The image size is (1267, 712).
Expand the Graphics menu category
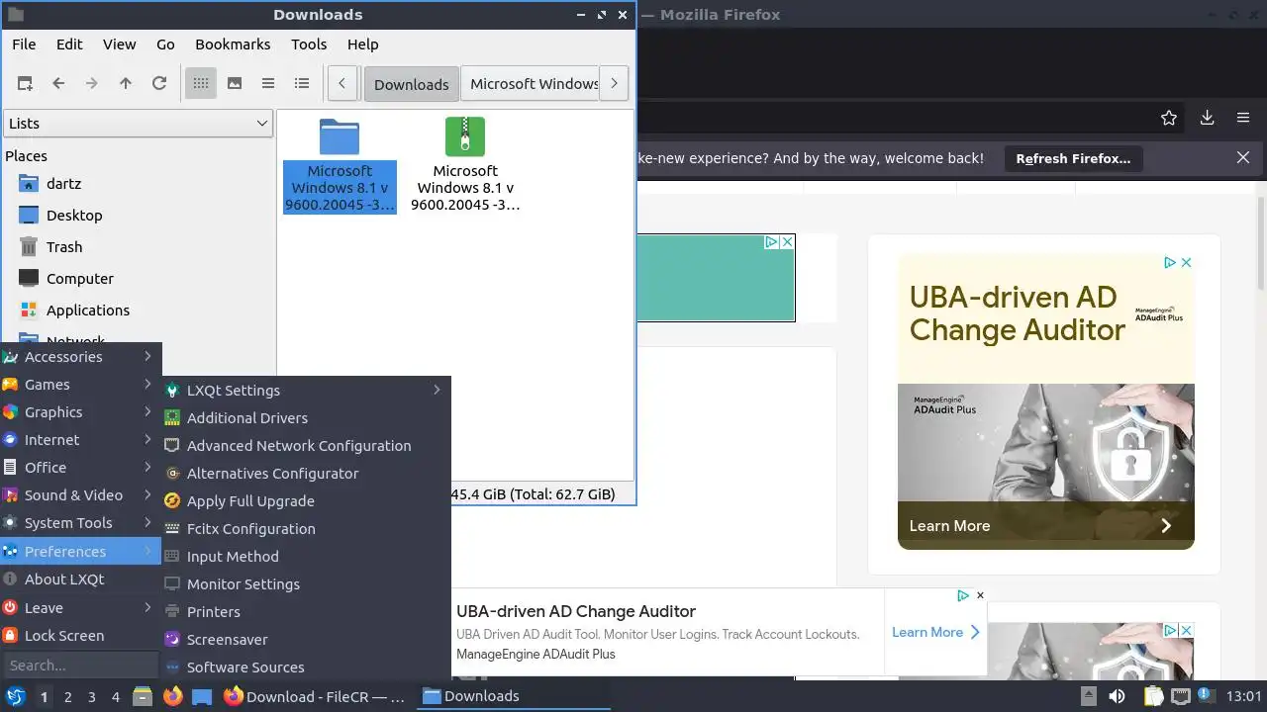point(80,412)
